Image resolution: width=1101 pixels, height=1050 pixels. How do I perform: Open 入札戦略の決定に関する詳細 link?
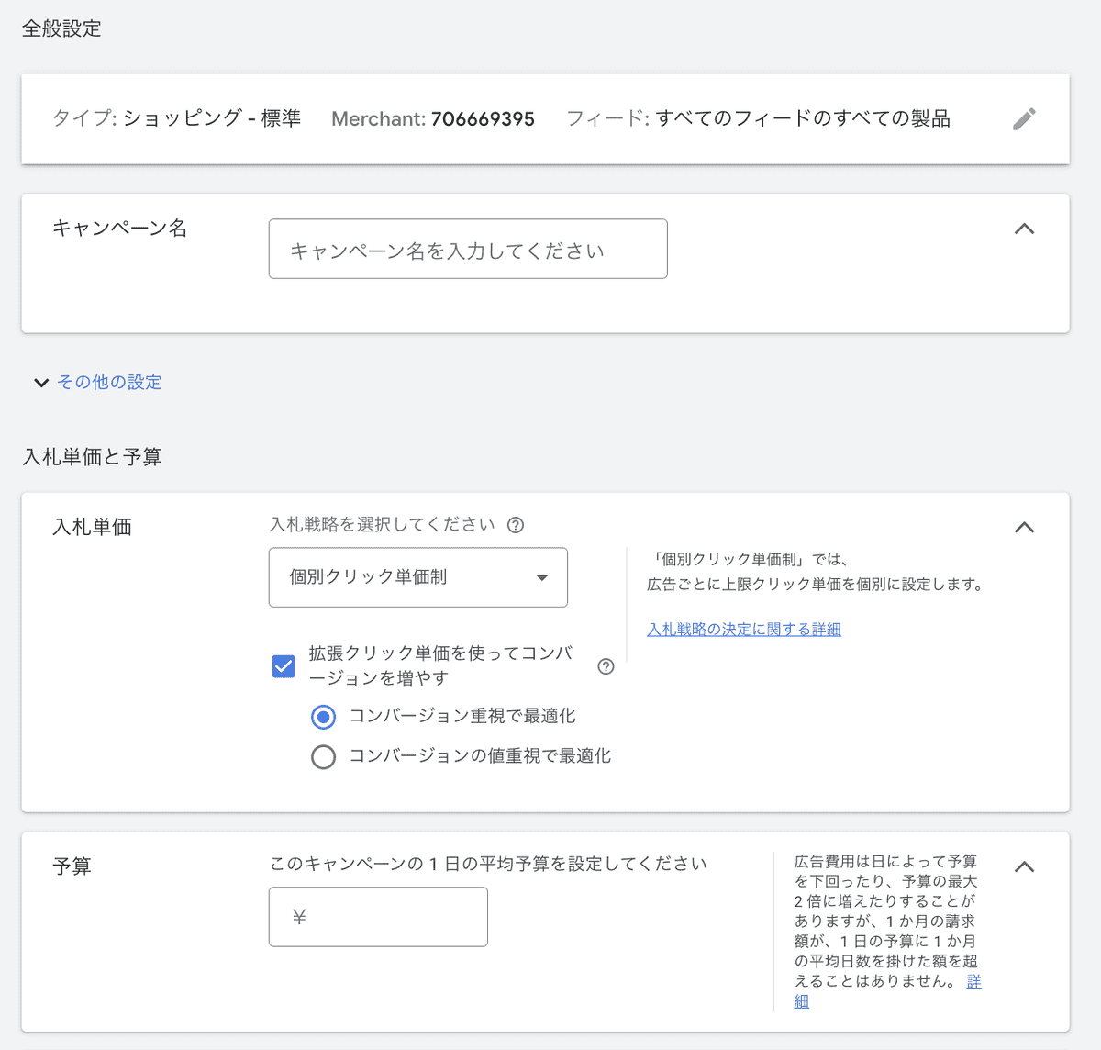coord(744,629)
